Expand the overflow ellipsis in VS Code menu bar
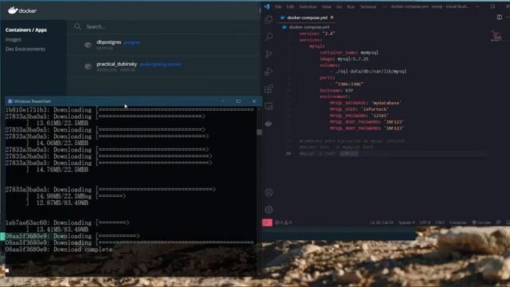 pos(384,6)
